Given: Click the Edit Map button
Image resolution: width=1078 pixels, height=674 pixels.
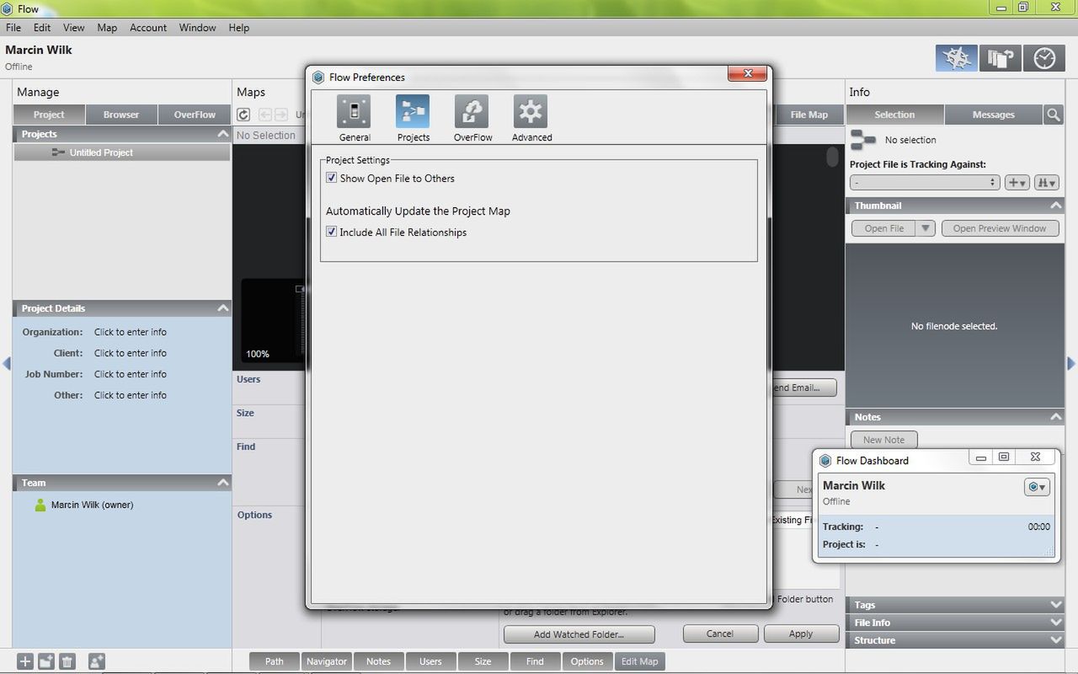Looking at the screenshot, I should (x=640, y=661).
